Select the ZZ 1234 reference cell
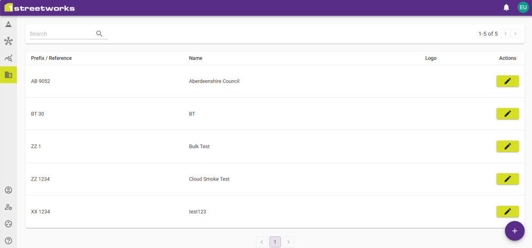Viewport: 532px width, 248px height. (40, 179)
